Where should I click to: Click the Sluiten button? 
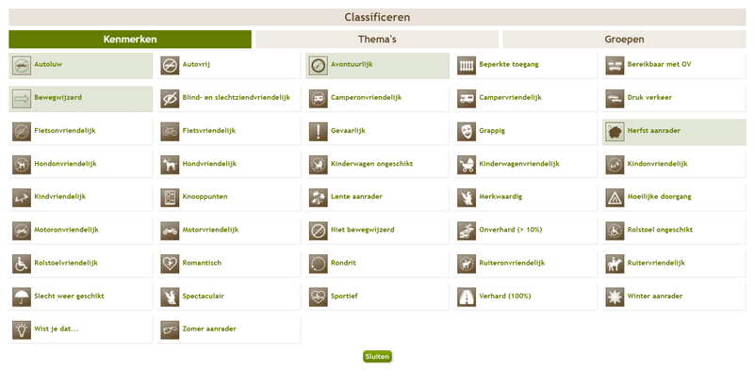pos(378,357)
